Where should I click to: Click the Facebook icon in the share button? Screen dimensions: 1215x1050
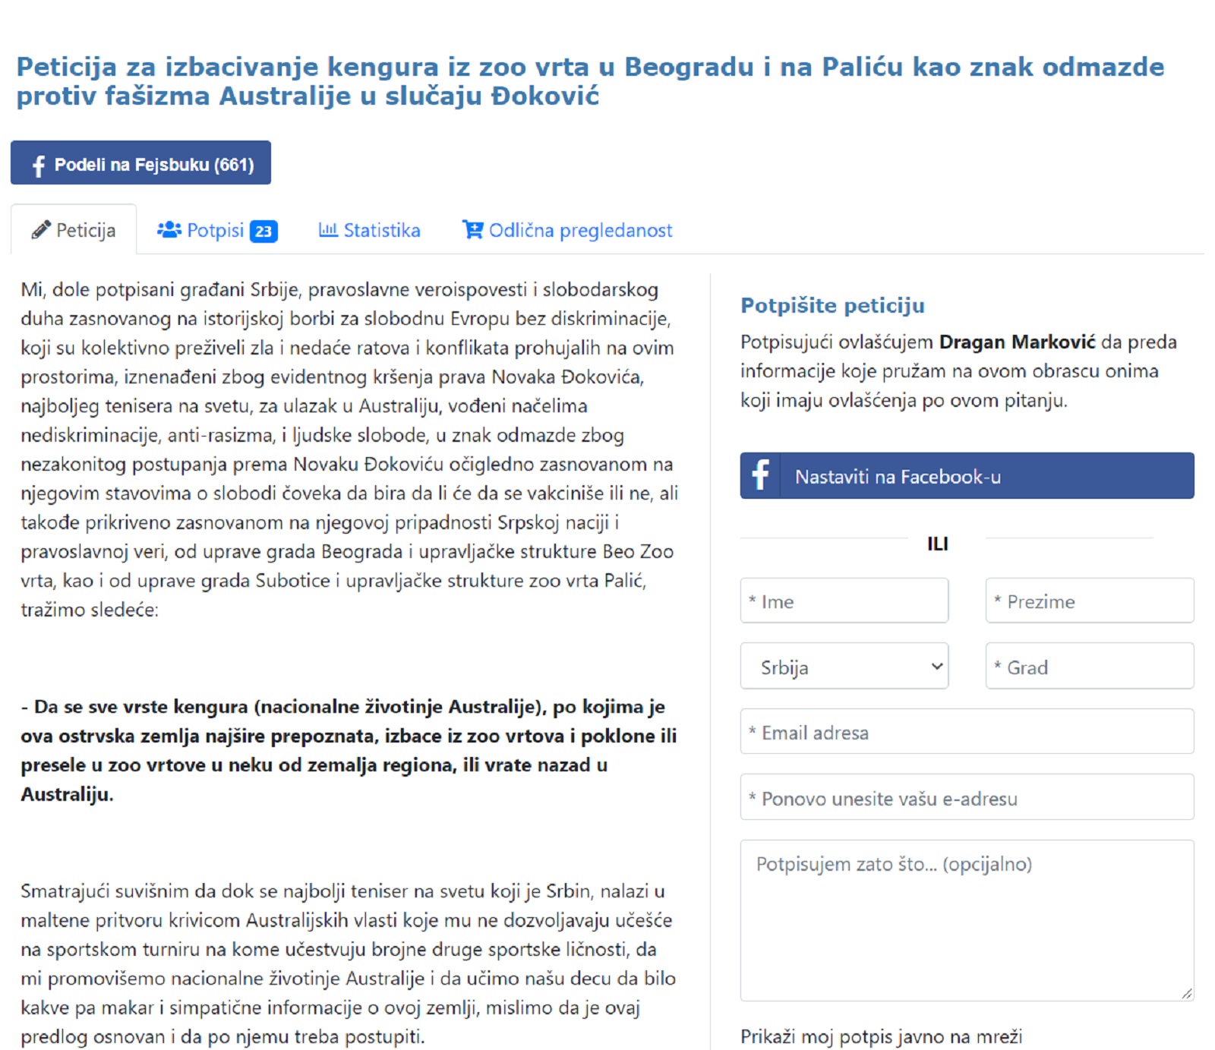point(39,165)
